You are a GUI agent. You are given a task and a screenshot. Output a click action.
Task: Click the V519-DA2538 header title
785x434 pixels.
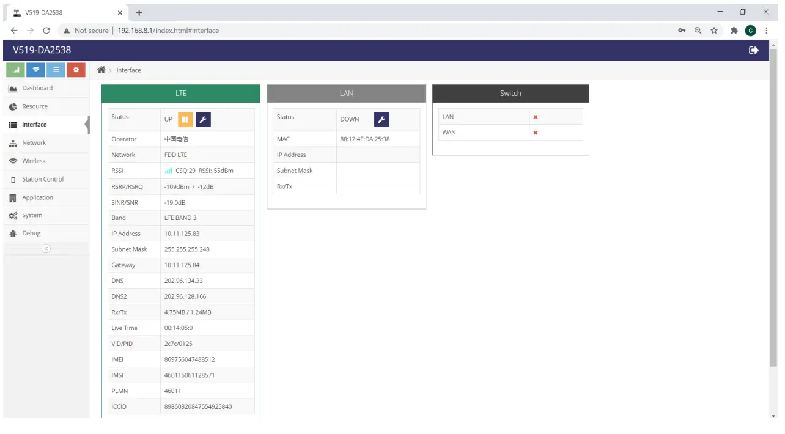[42, 50]
